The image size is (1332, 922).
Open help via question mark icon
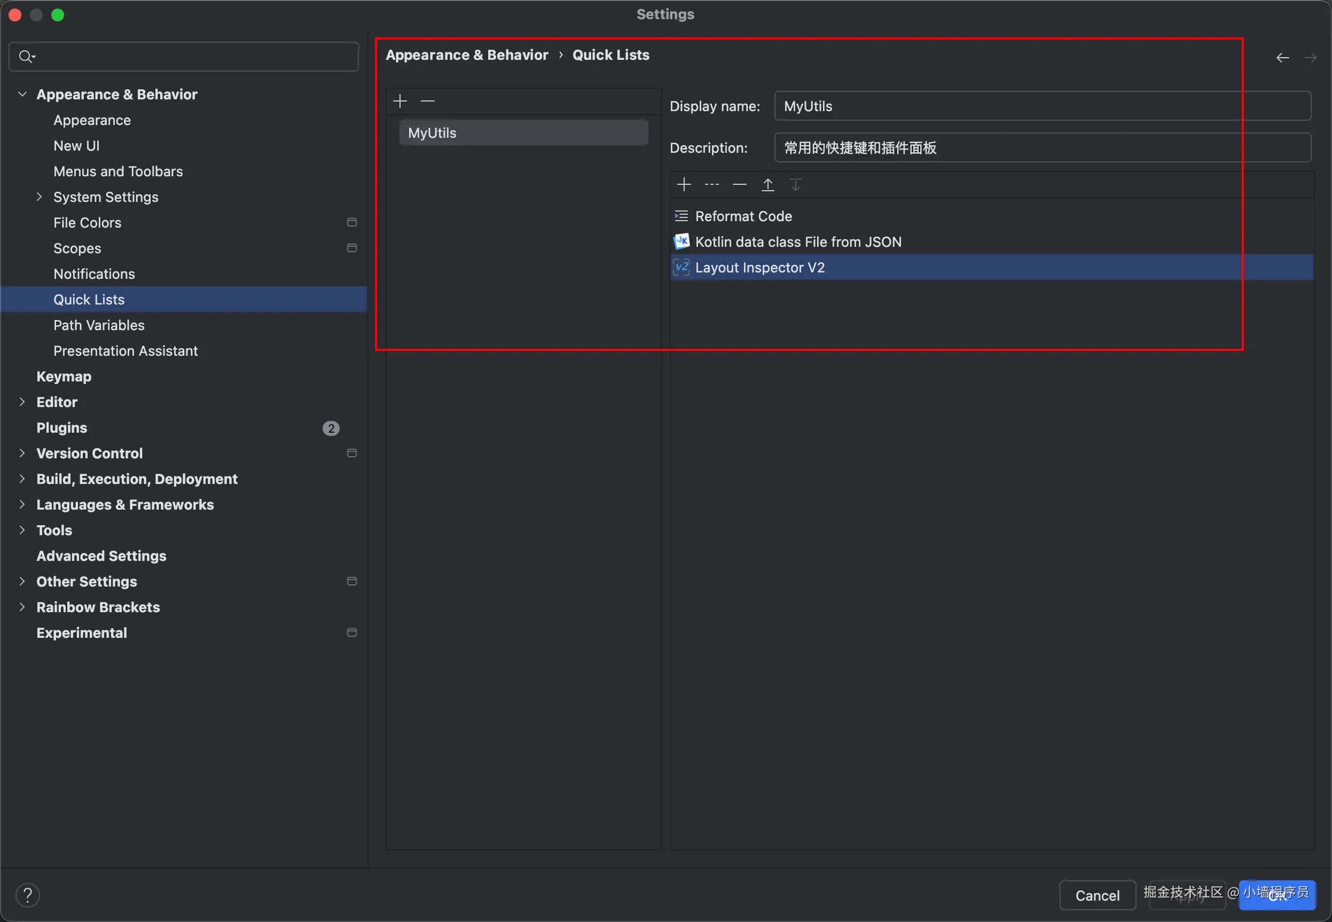28,895
